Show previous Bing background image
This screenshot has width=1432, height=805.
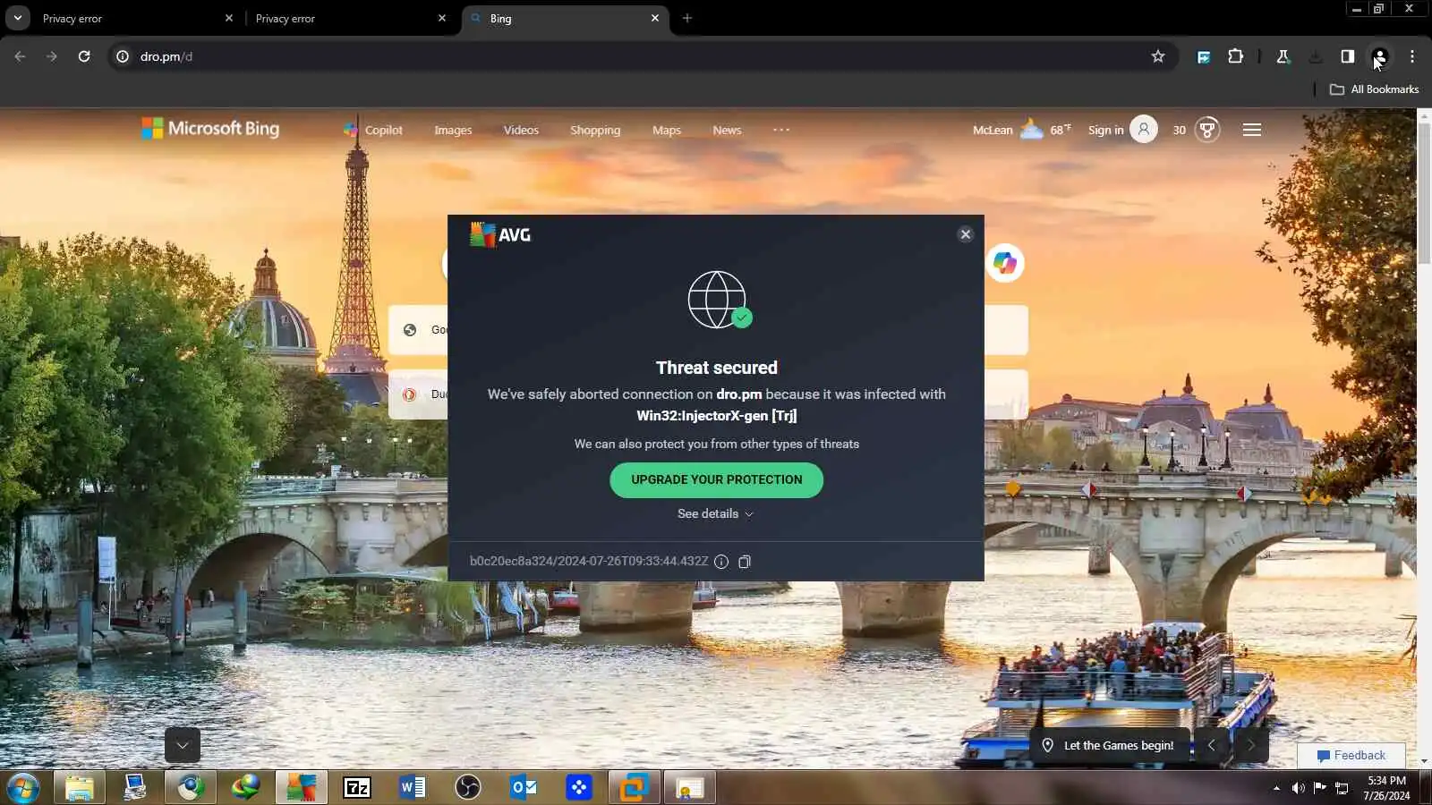click(x=1212, y=745)
